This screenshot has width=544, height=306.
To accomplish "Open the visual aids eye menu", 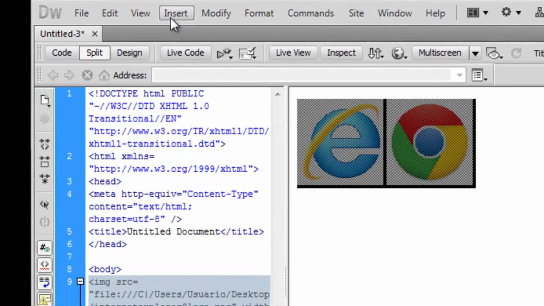I will pos(494,53).
